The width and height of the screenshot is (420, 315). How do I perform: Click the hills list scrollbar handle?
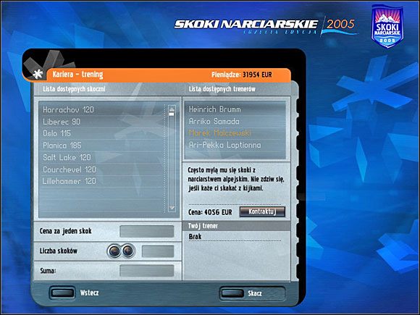[x=172, y=114]
